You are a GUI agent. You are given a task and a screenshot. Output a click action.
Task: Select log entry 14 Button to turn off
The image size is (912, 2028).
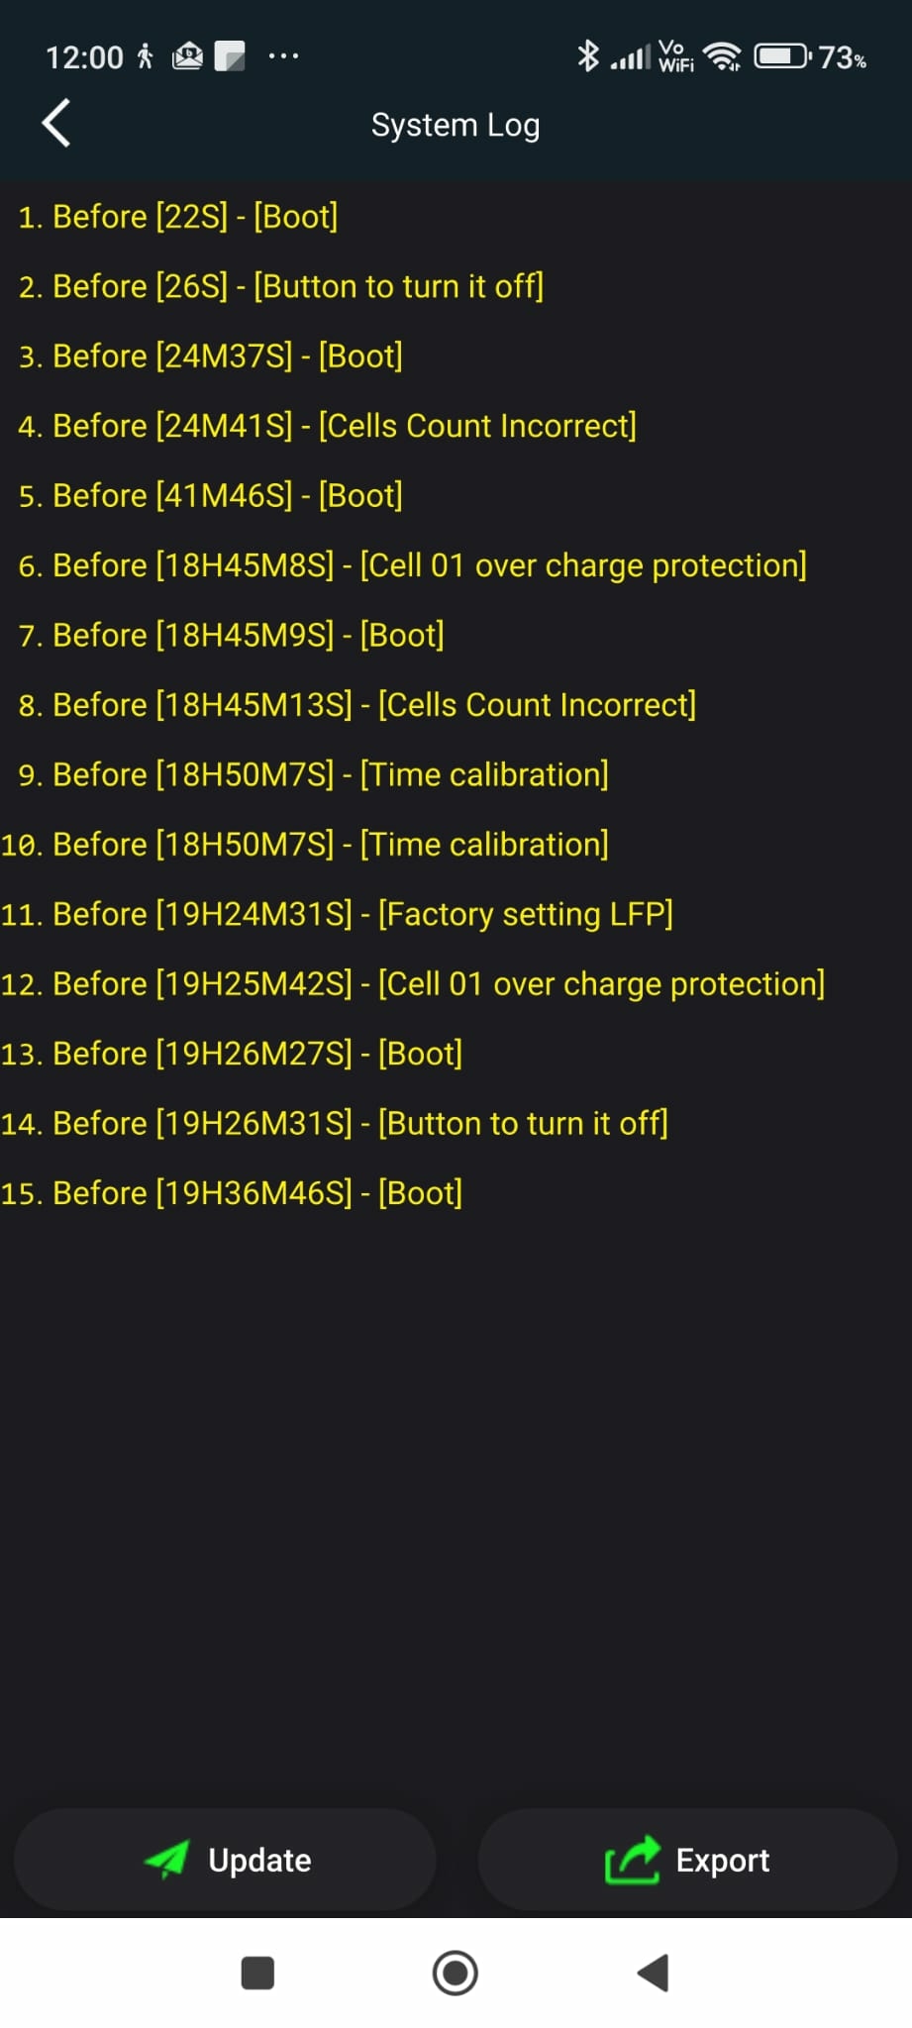(x=335, y=1123)
